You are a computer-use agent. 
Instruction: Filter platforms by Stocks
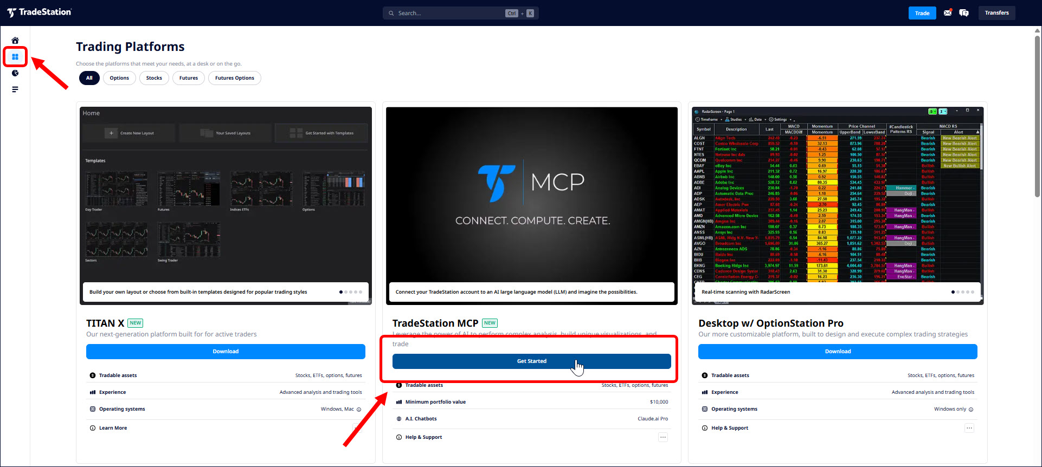click(x=154, y=78)
